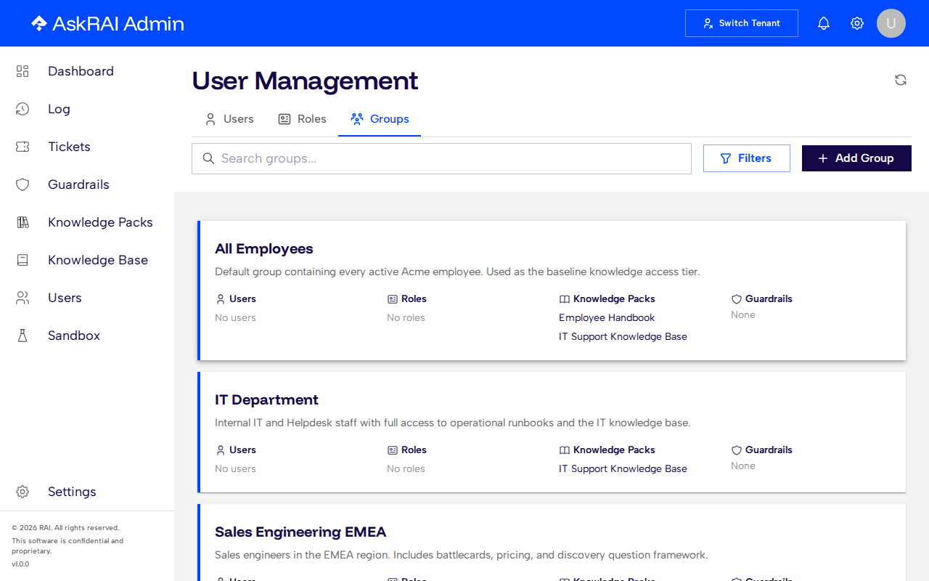Viewport: 929px width, 581px height.
Task: Click the Users icon in All Employees card
Action: (221, 299)
